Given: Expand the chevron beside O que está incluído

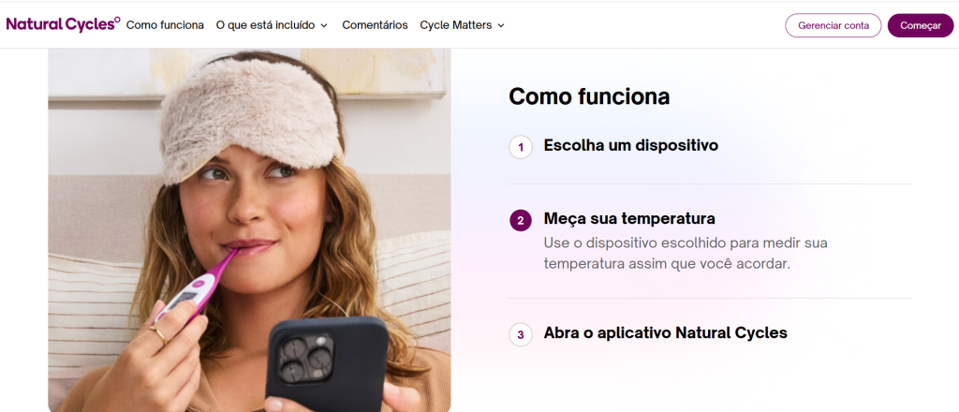Looking at the screenshot, I should coord(324,25).
